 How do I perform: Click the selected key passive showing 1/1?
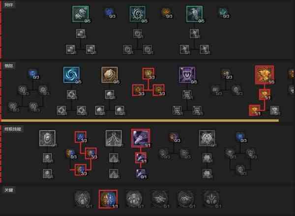[x=108, y=199]
